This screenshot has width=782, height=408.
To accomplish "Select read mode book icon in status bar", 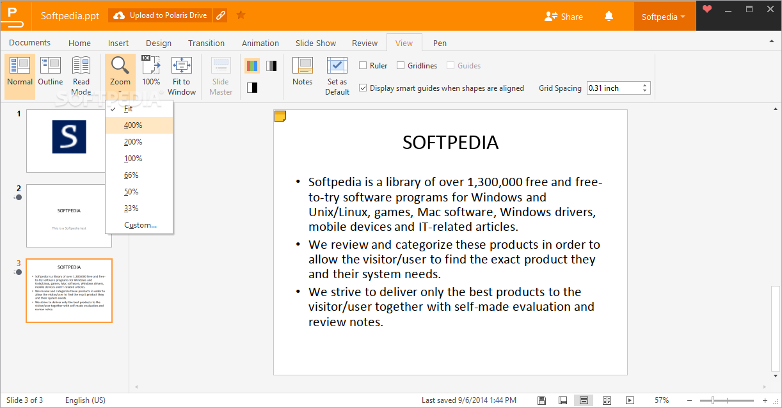I will 607,400.
